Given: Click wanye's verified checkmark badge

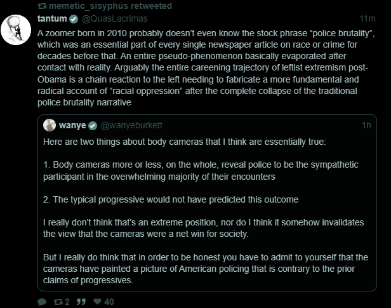Looking at the screenshot, I should 93,126.
